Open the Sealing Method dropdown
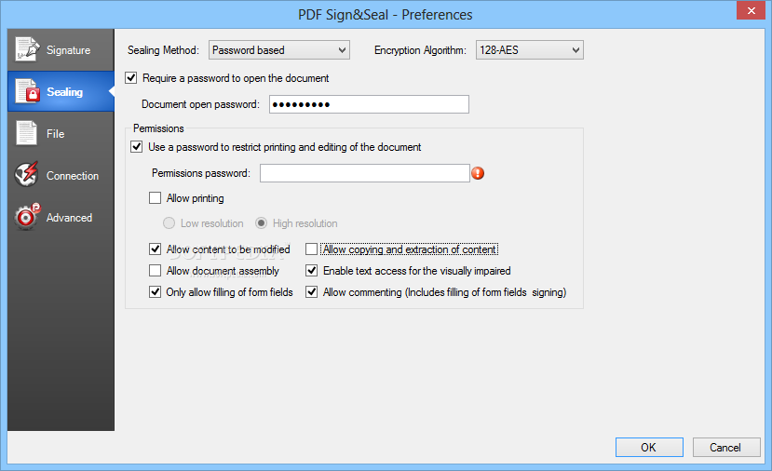Screen dimensions: 772x471 point(279,50)
